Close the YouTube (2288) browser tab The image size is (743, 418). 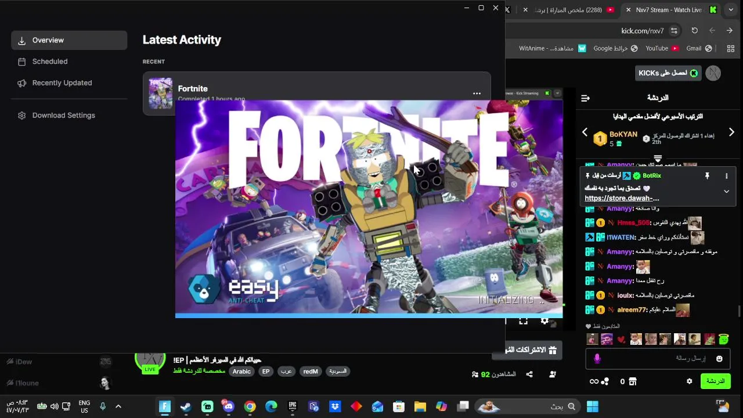click(x=525, y=10)
